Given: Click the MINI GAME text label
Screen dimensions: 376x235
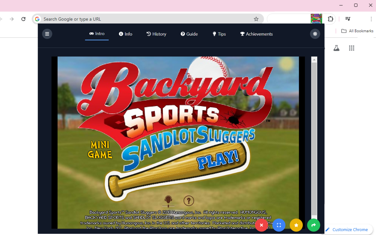Looking at the screenshot, I should click(100, 150).
